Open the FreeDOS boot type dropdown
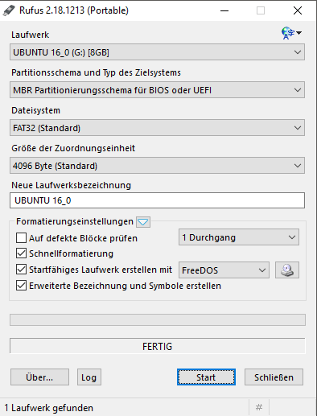 (224, 270)
